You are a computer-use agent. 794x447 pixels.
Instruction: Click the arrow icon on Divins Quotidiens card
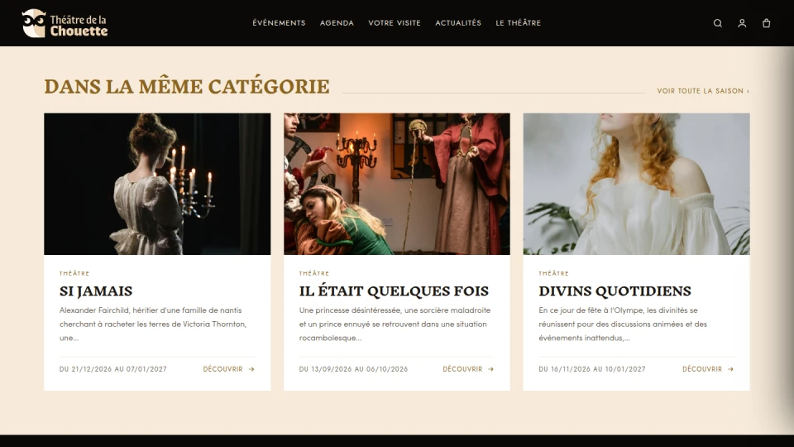[730, 369]
